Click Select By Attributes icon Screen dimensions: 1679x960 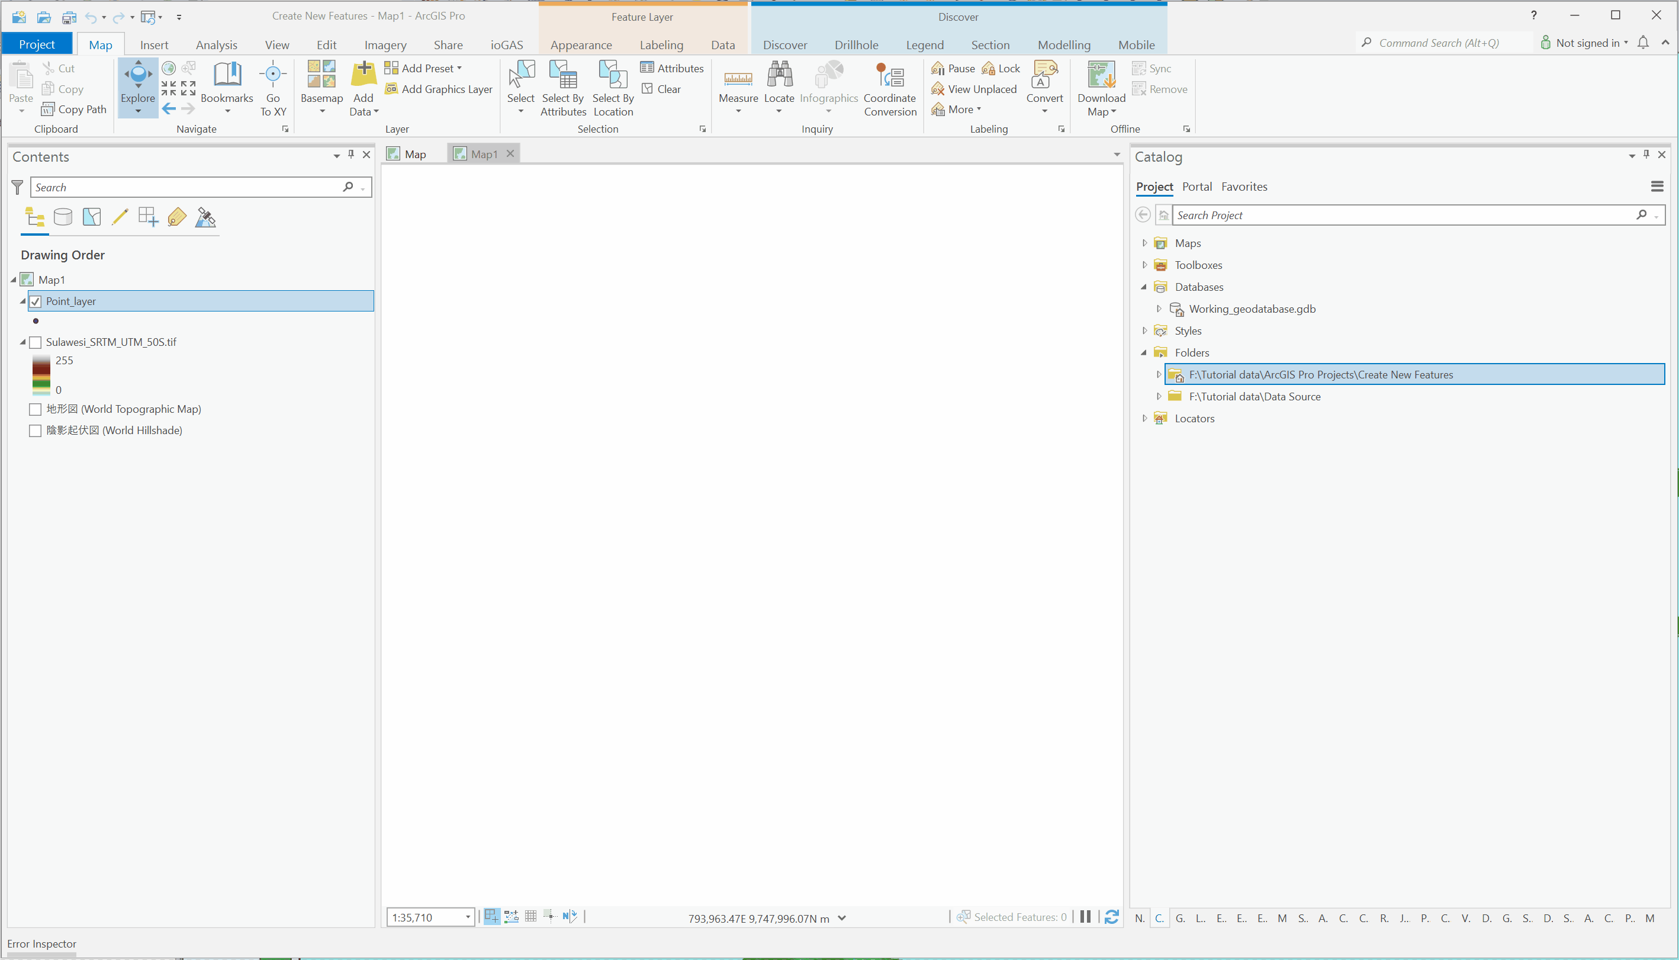click(x=563, y=75)
